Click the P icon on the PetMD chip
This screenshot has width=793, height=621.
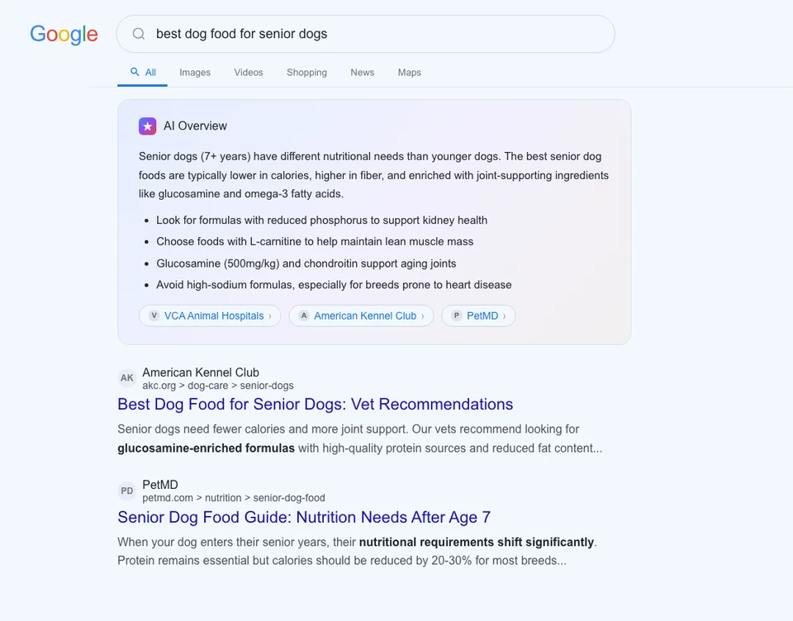(x=455, y=315)
